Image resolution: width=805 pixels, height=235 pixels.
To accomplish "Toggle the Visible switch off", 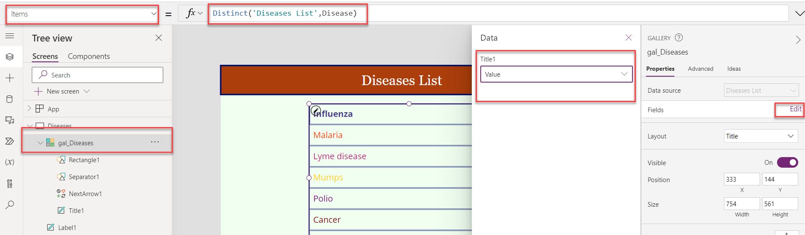I will click(787, 163).
